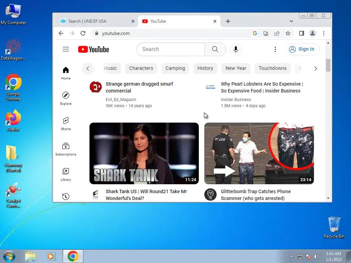Toggle Chrome side panel icon
Screen dimensions: 351x263
(302, 33)
